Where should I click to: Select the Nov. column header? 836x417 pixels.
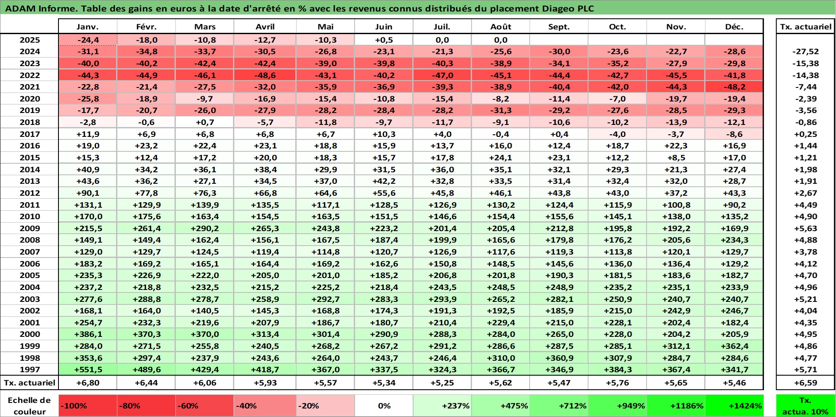pos(676,26)
